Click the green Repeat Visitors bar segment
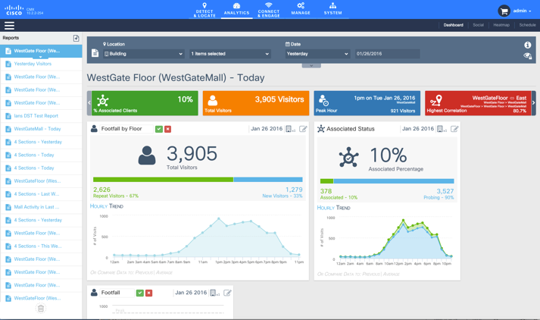The image size is (540, 320). pos(164,180)
